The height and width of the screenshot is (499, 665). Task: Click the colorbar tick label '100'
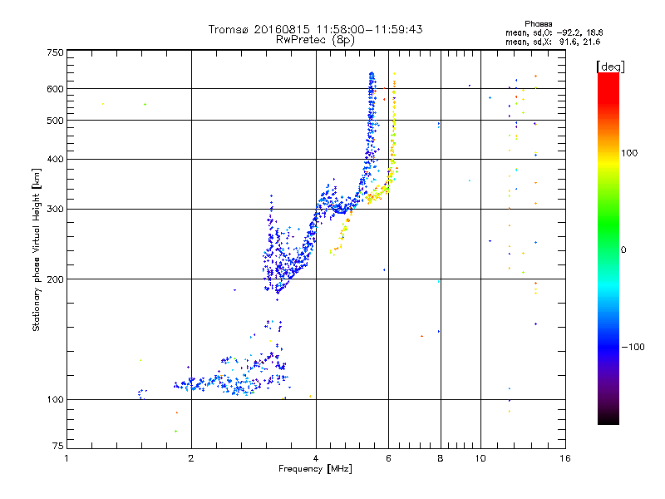(x=629, y=153)
